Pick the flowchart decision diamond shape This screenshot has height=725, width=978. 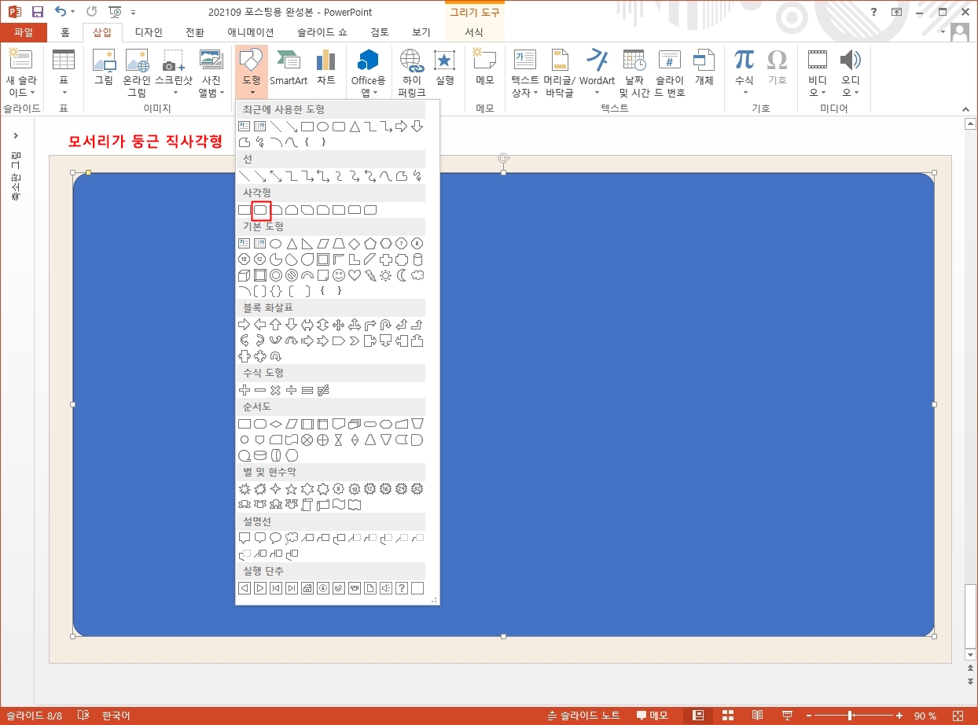tap(276, 424)
